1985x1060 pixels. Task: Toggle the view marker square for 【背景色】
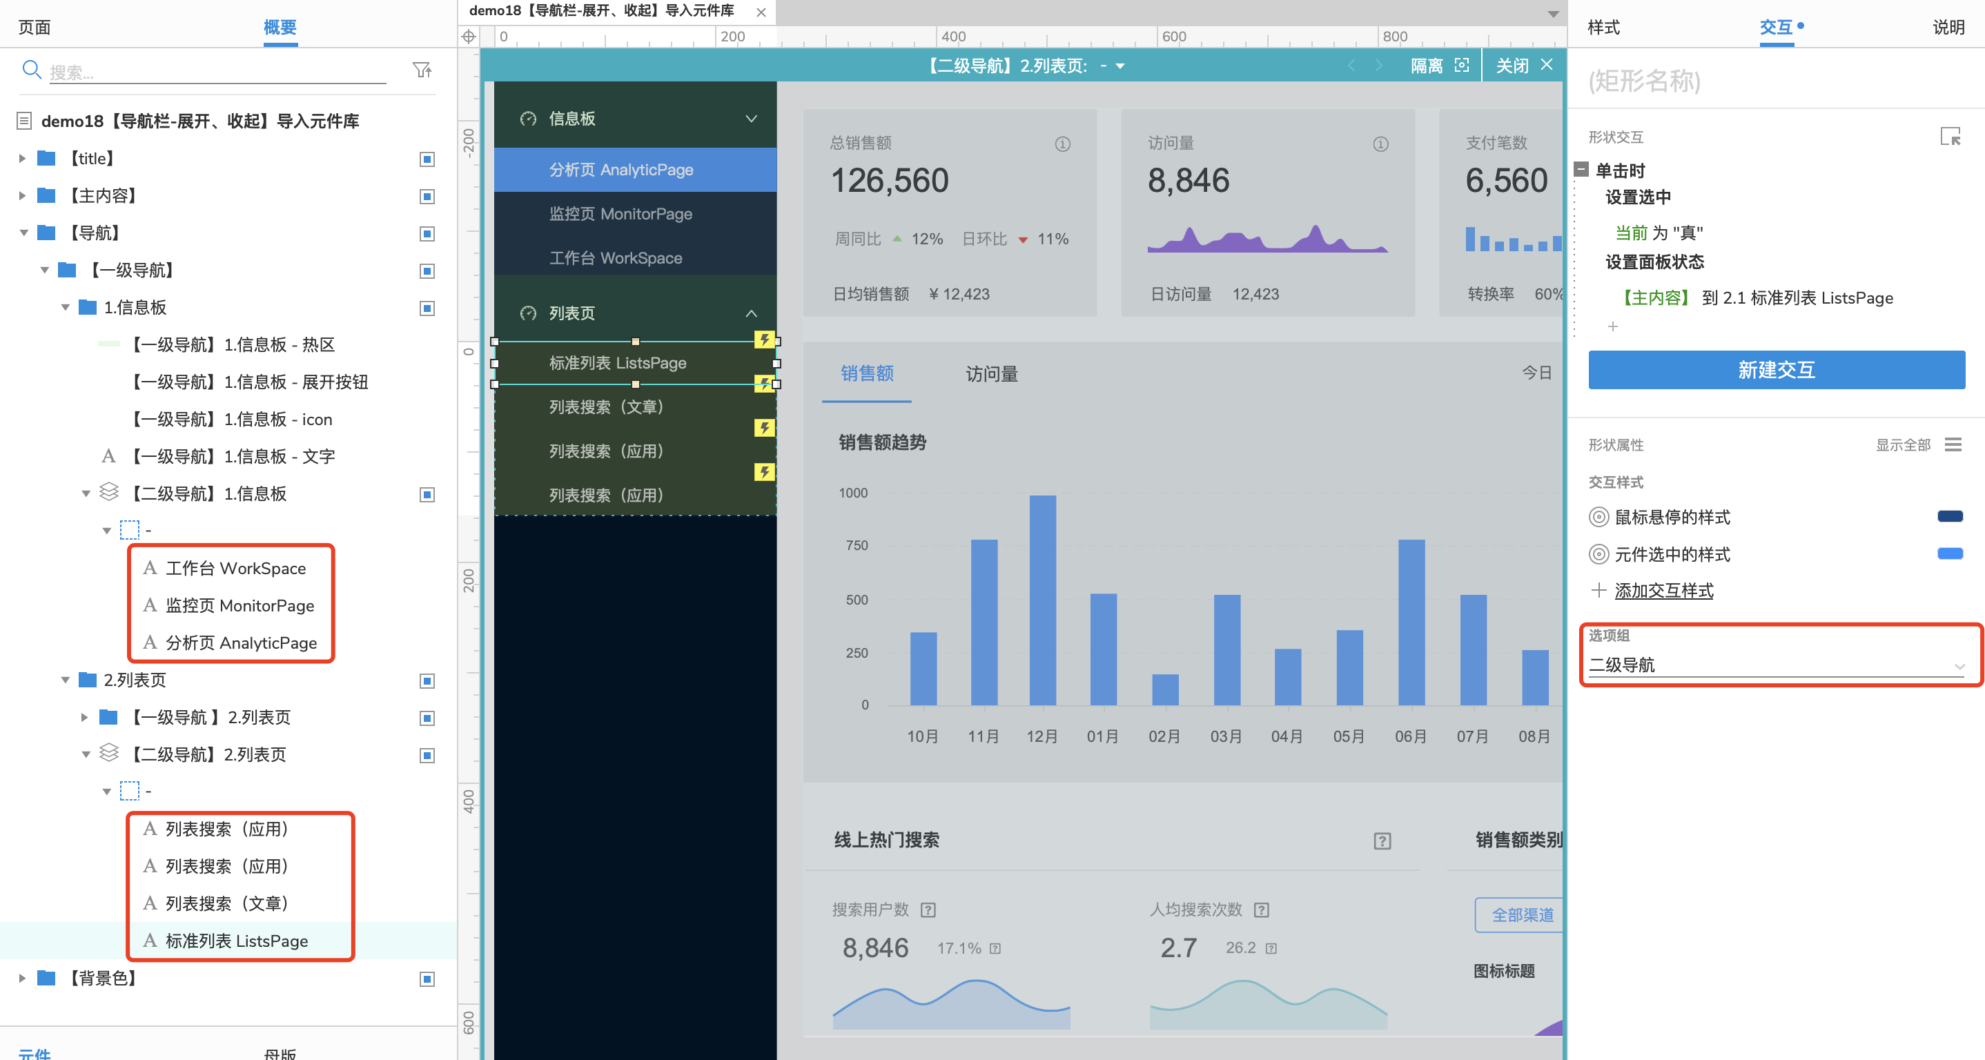(x=427, y=979)
